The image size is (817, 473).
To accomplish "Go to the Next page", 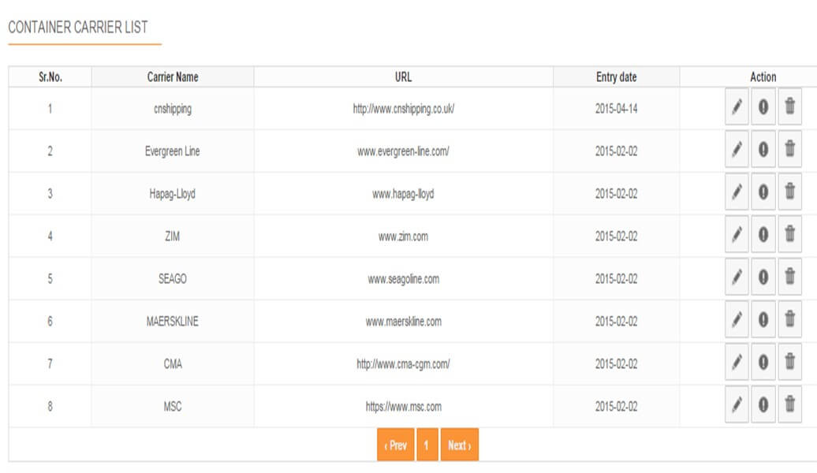I will pos(458,445).
